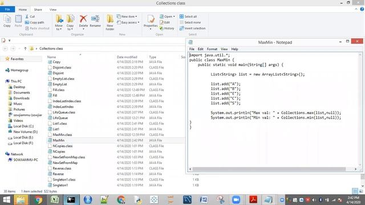The width and height of the screenshot is (365, 205).
Task: Open the Explorer Help question mark icon
Action: pyautogui.click(x=362, y=9)
